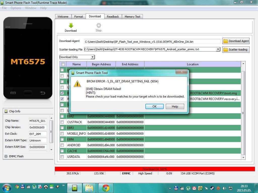Click the uTorrent icon in the system tray
The width and height of the screenshot is (258, 193).
click(x=188, y=188)
